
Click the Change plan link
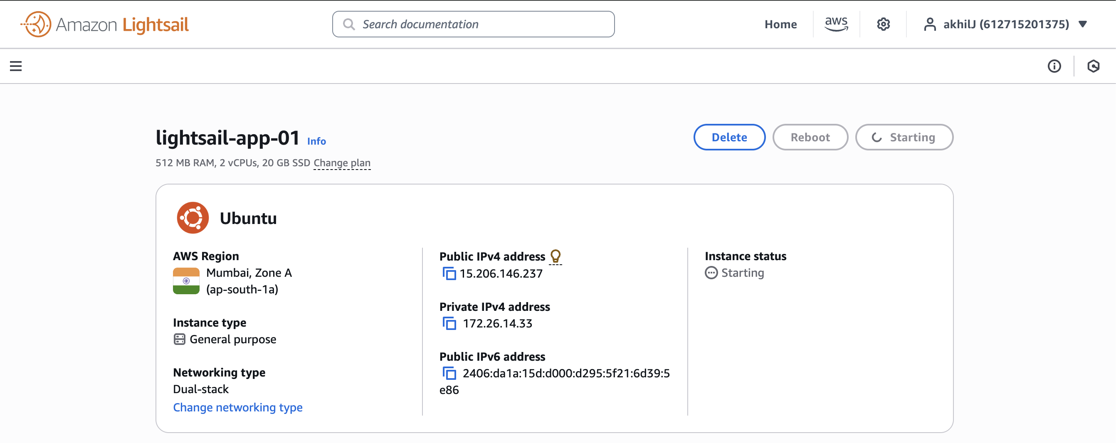[x=342, y=163]
